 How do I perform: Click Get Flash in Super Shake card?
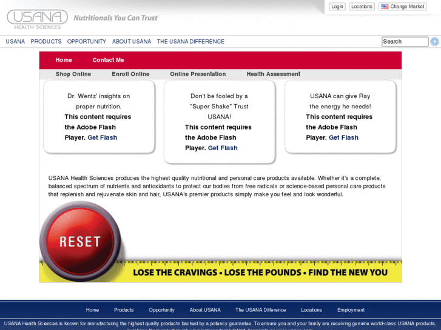coord(223,148)
